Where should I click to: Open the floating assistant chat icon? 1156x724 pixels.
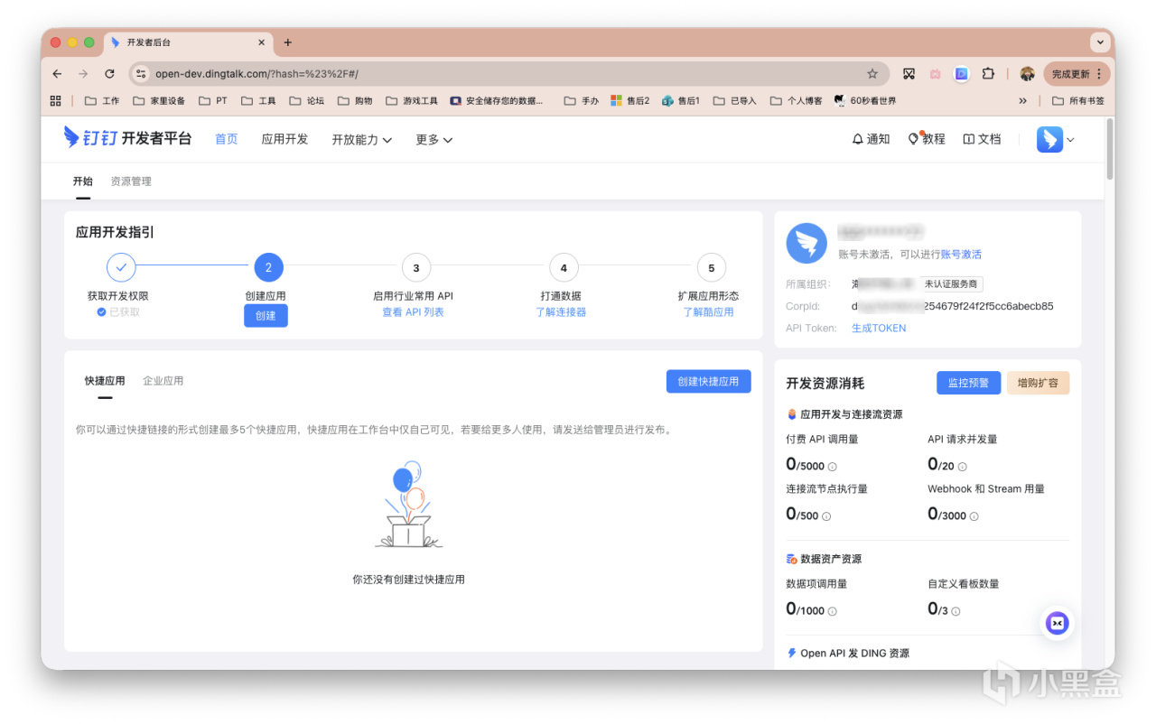(1057, 623)
